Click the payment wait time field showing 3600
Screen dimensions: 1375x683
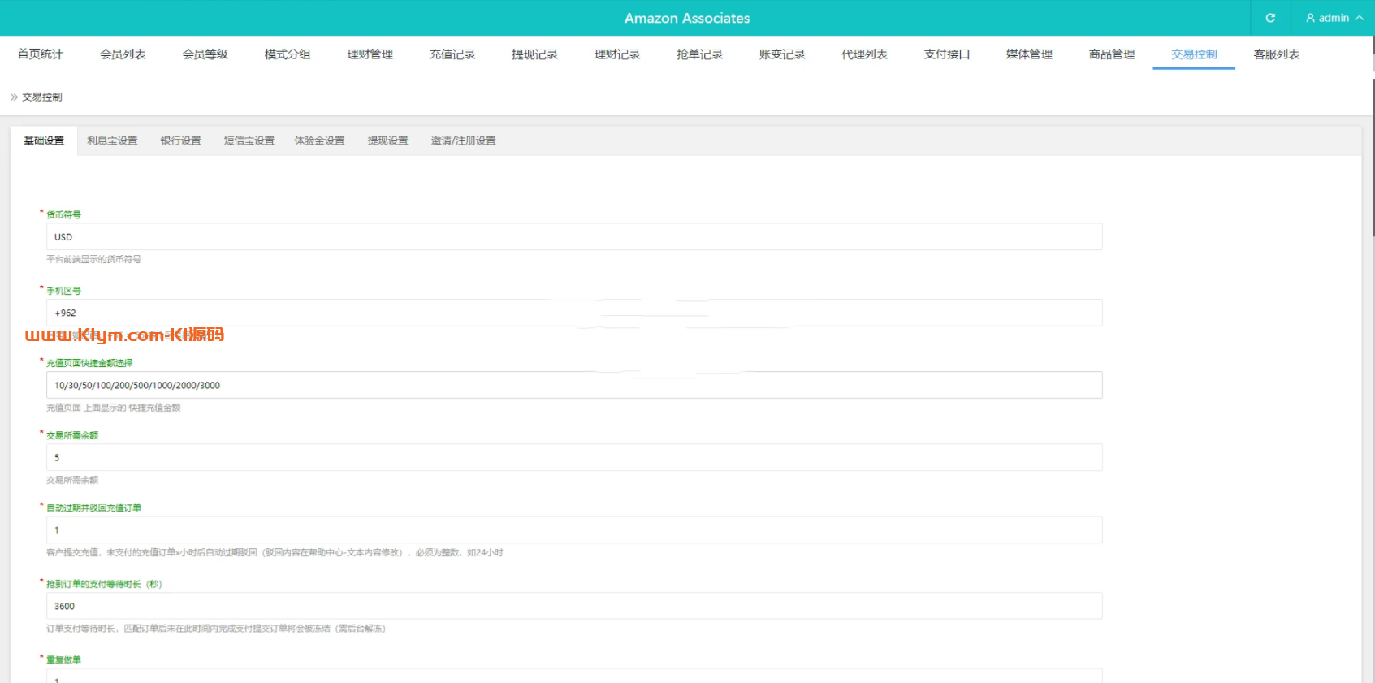[573, 606]
